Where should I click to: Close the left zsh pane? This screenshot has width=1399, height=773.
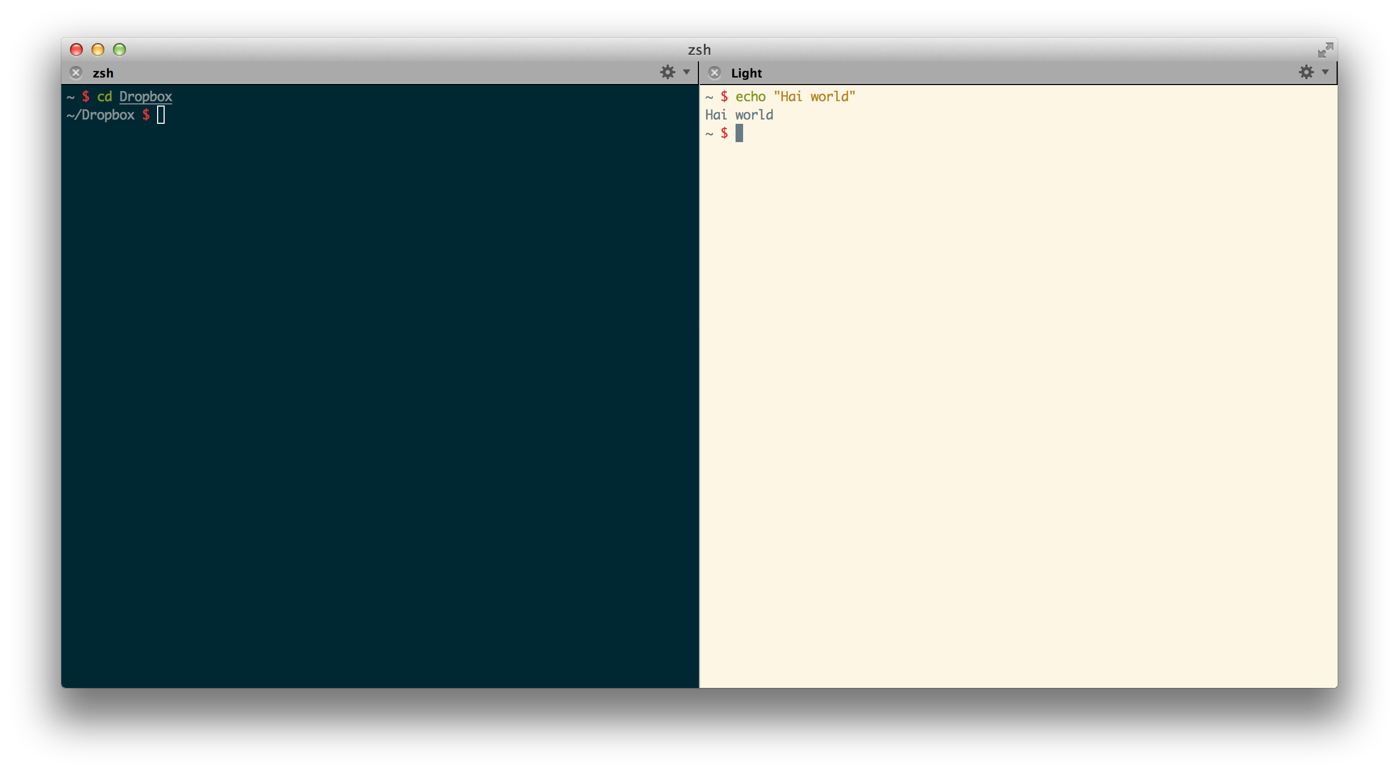click(76, 73)
